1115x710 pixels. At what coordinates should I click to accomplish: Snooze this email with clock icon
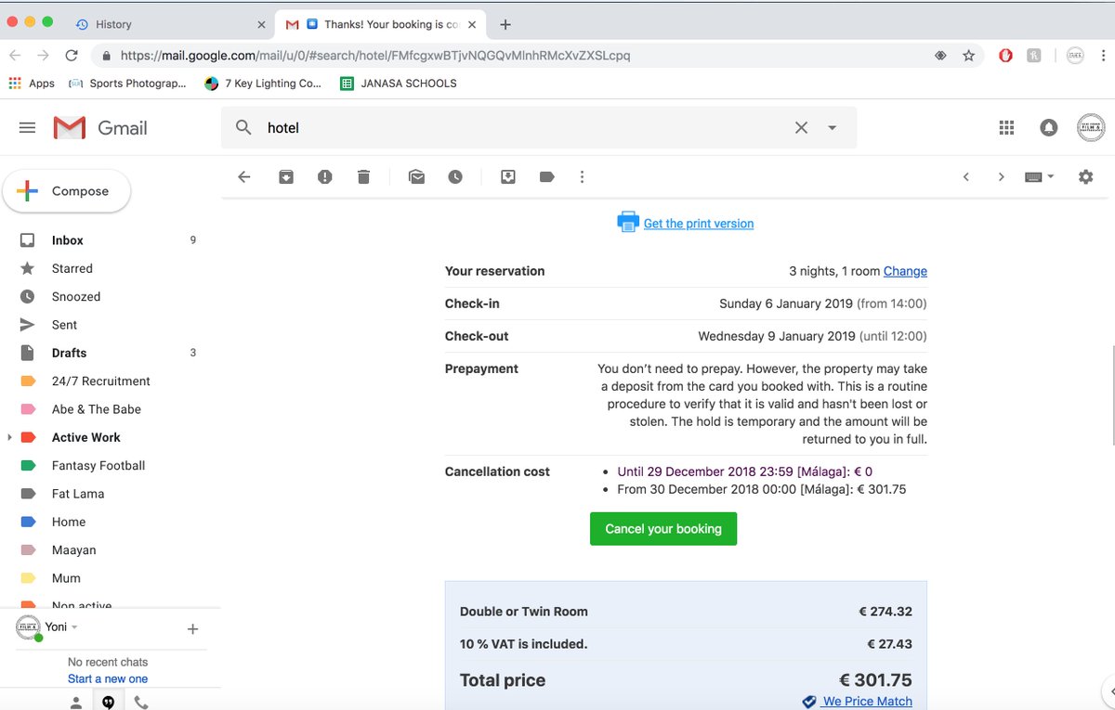(x=455, y=176)
